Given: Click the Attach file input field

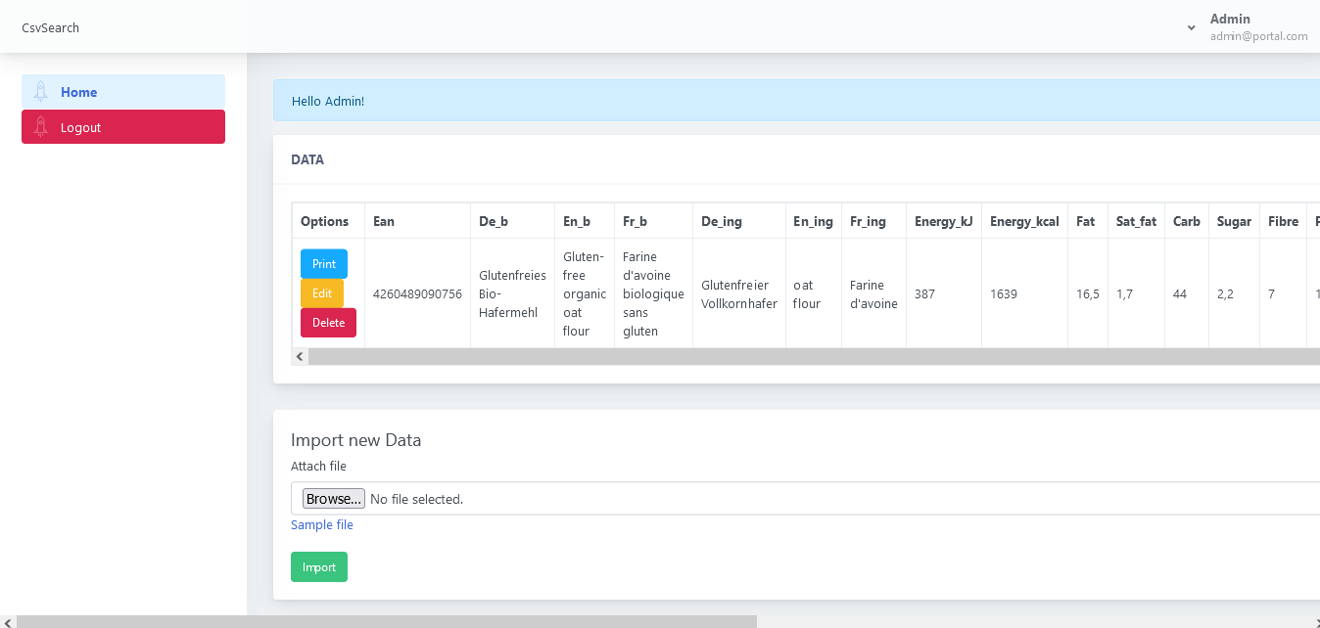Looking at the screenshot, I should (x=685, y=498).
